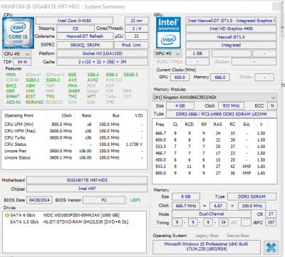Image resolution: width=285 pixels, height=257 pixels.
Task: Click the RDRAND feature label
Action: tap(34, 103)
